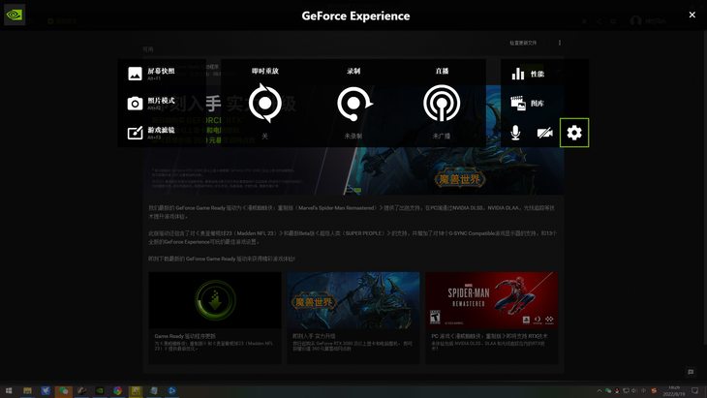Open the feedback icon at bottom-right
Image resolution: width=707 pixels, height=398 pixels.
[x=691, y=372]
